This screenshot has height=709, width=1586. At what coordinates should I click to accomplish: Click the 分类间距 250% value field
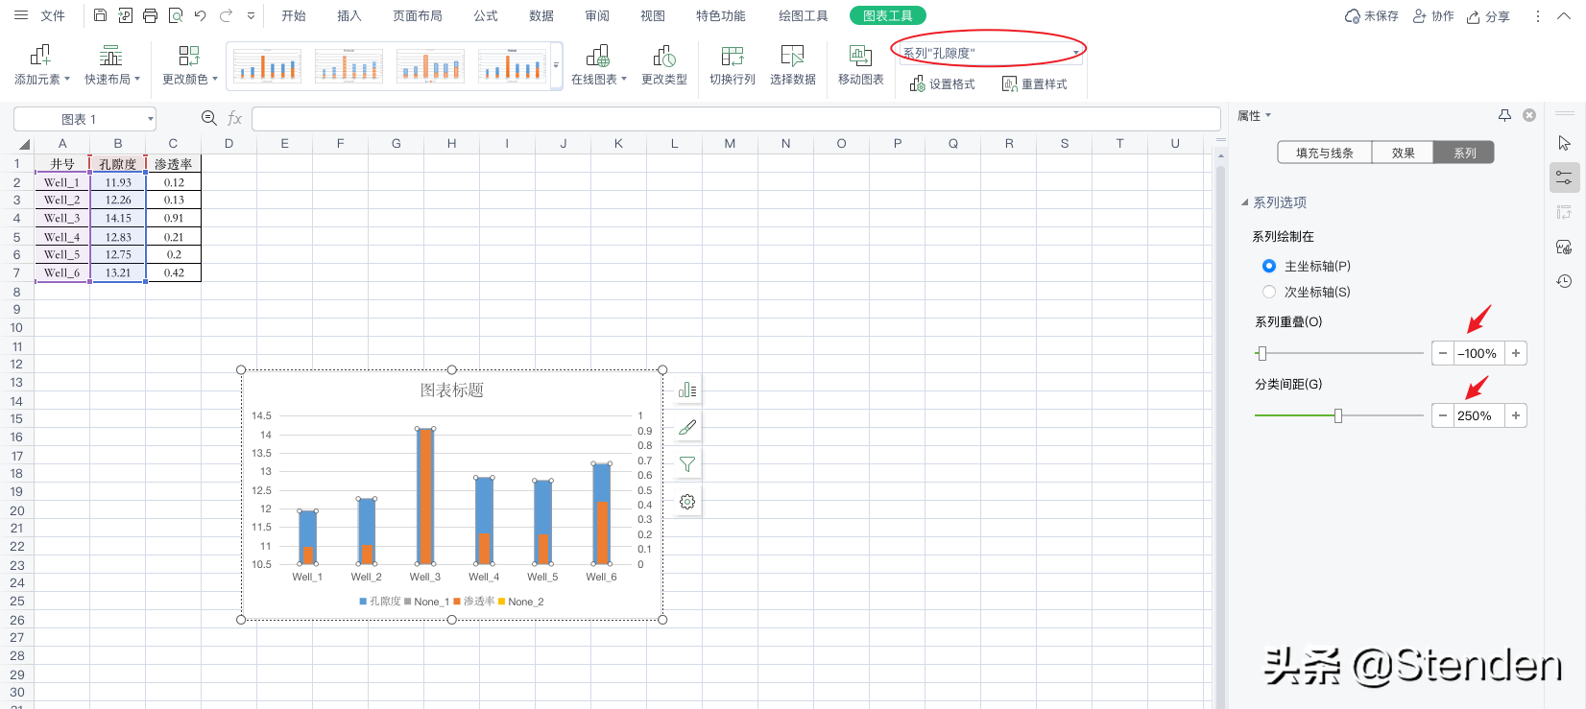pos(1479,415)
